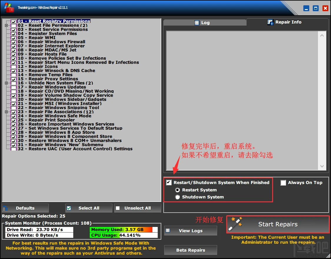The width and height of the screenshot is (331, 259).
Task: Select 10 - Remove Policies Set By Infections
Action: point(62,59)
